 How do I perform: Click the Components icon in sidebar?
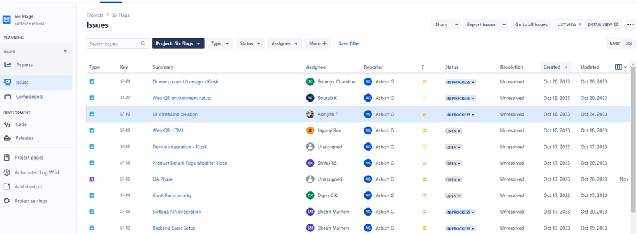[8, 97]
